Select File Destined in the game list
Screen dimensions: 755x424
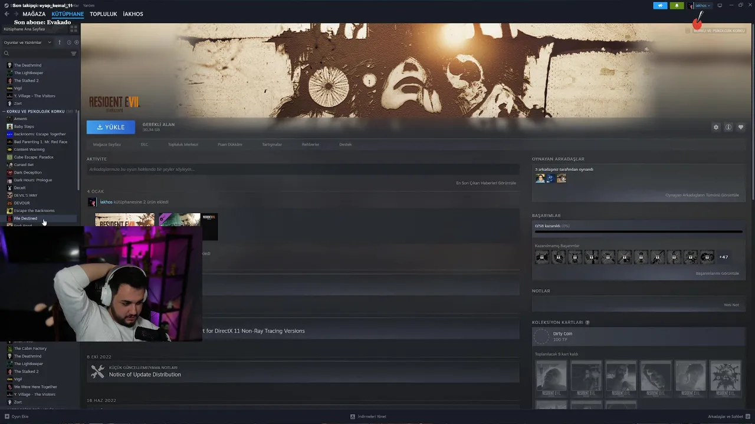[25, 218]
